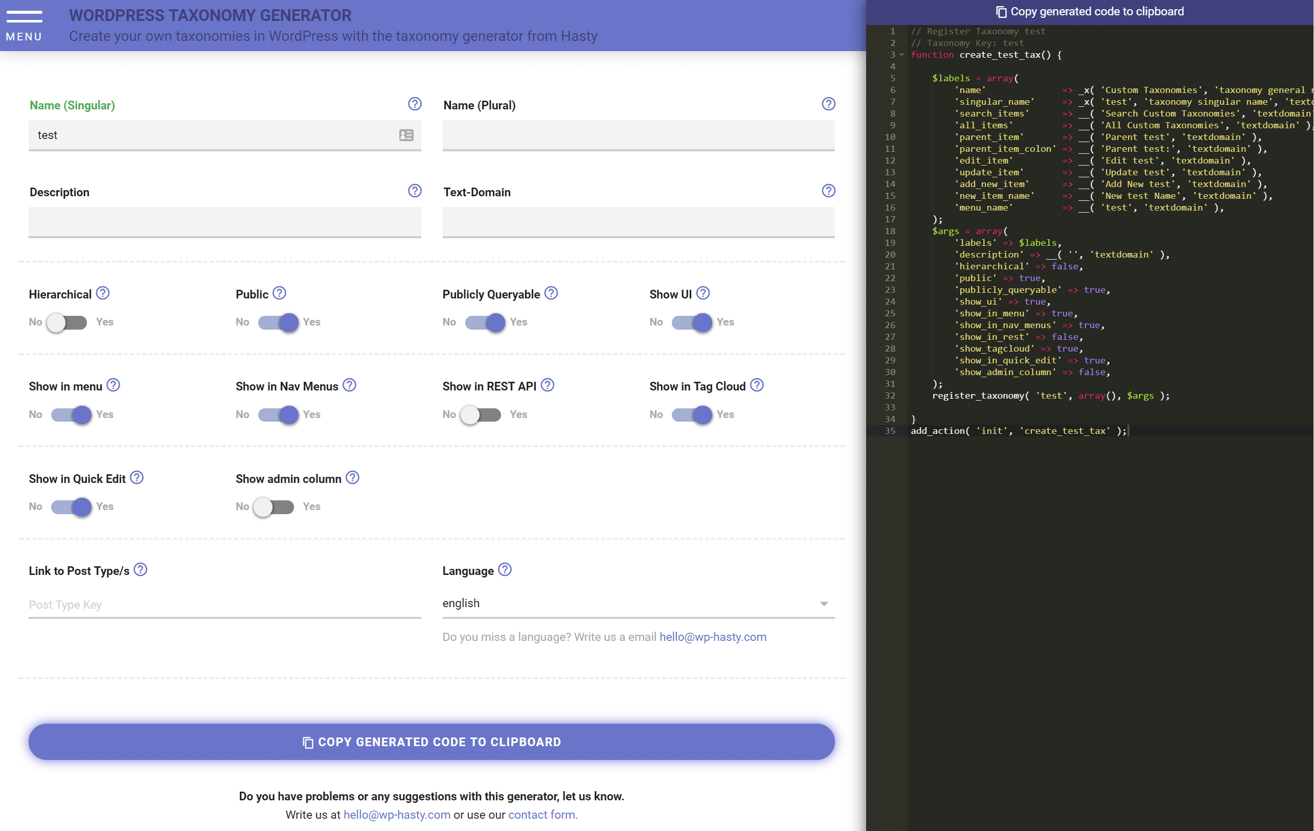
Task: Click the copy to clipboard icon
Action: (1000, 11)
